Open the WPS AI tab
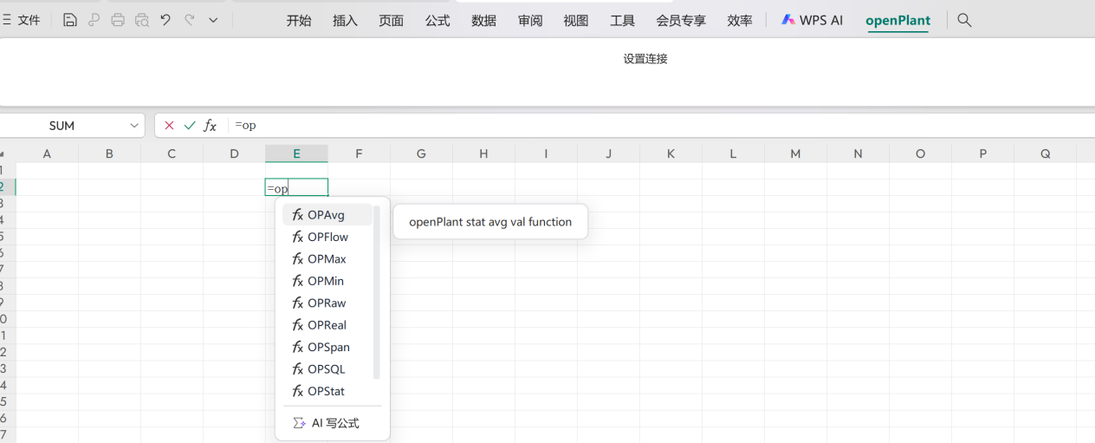 tap(812, 20)
